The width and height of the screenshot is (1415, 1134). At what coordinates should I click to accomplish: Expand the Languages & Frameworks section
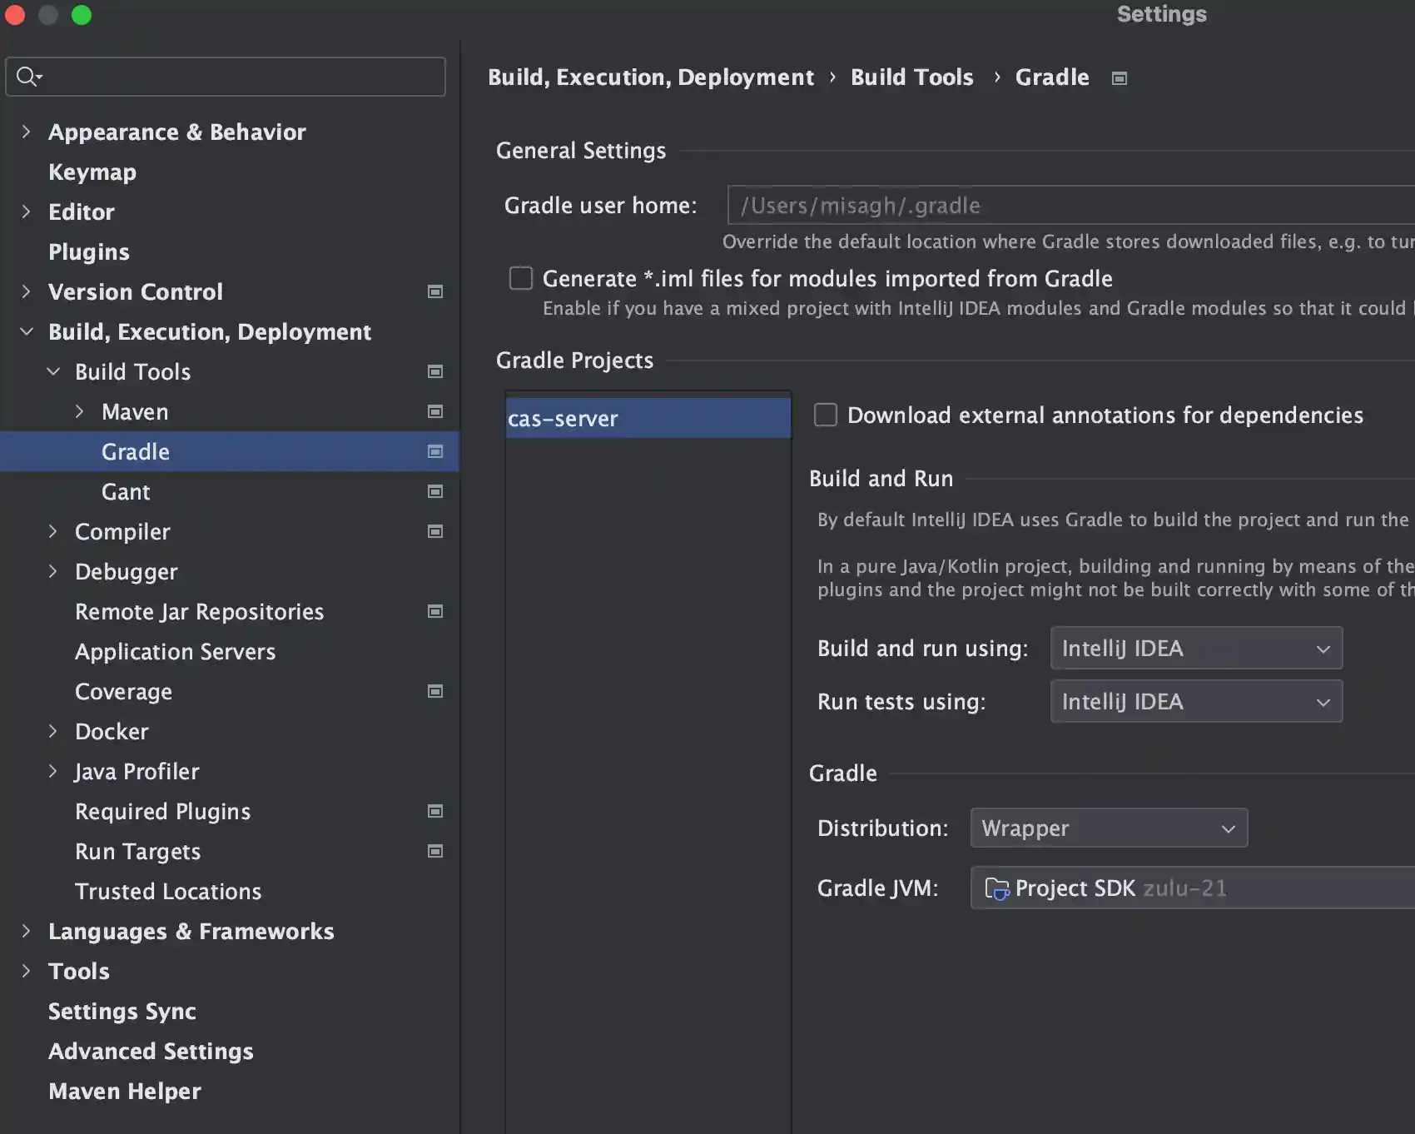(x=26, y=931)
